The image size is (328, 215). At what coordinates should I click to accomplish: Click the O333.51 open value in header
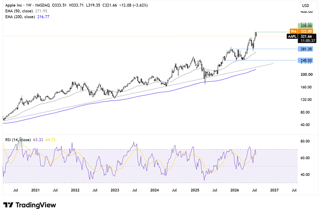[59, 5]
